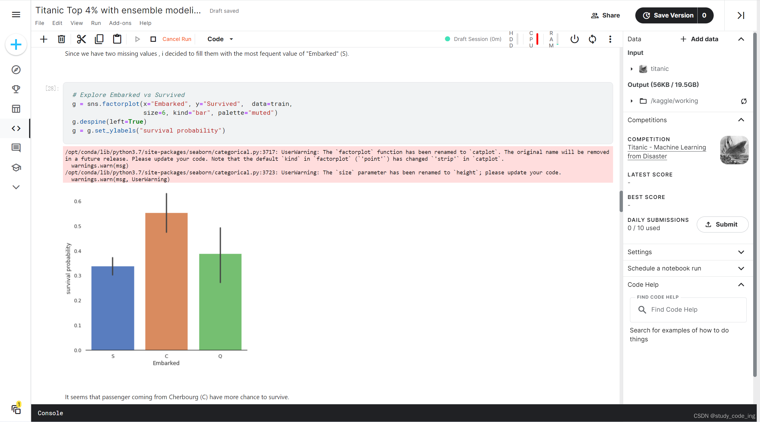Collapse the Competitions section
The width and height of the screenshot is (760, 422).
coord(741,120)
